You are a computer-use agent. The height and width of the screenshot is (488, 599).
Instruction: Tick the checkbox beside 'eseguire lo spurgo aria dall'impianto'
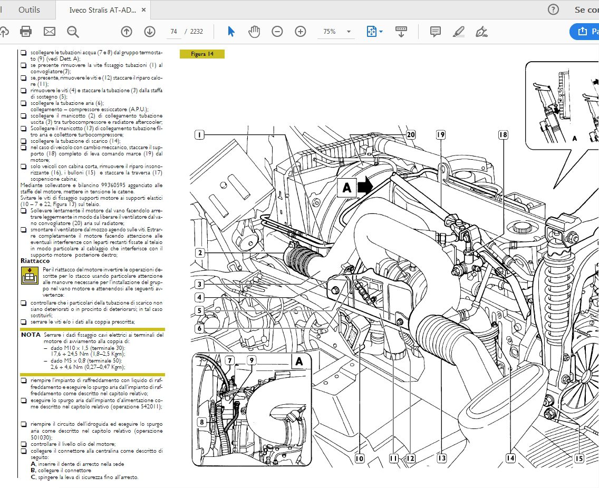24,401
